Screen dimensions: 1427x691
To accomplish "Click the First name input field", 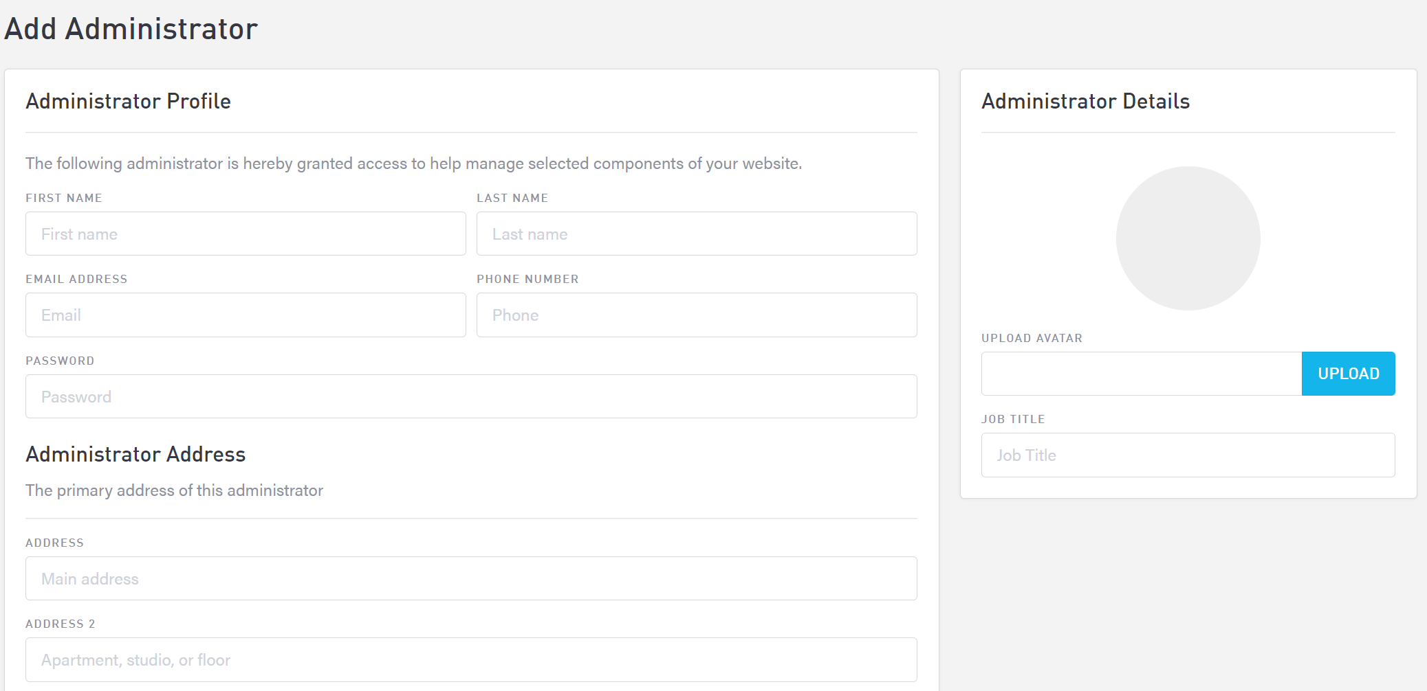I will [x=246, y=234].
